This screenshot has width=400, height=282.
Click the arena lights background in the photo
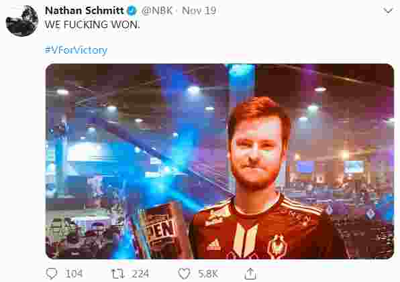point(138,107)
